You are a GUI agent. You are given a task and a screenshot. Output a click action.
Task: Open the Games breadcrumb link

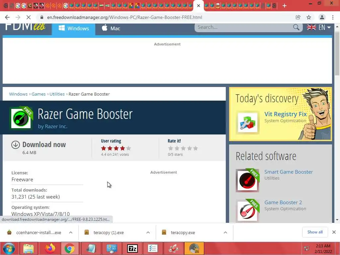(x=39, y=94)
